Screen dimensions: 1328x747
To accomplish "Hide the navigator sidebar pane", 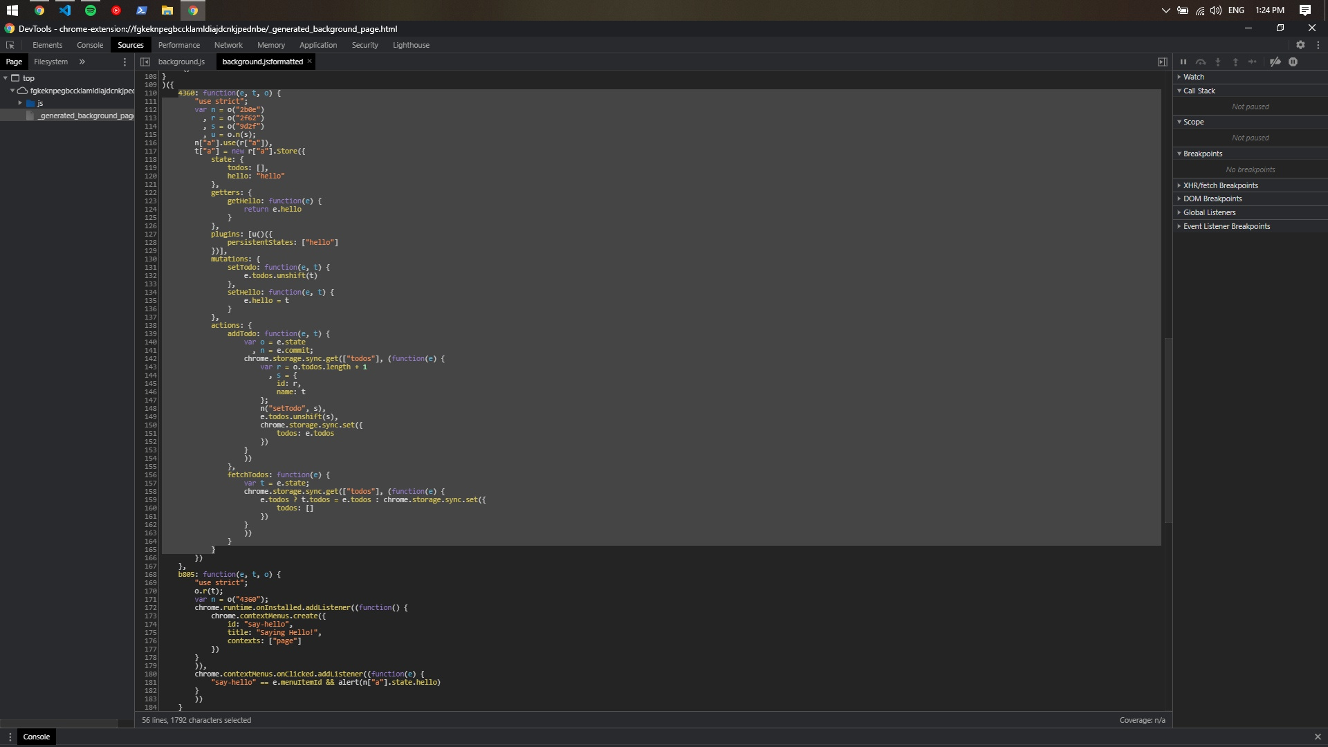I will pos(145,62).
